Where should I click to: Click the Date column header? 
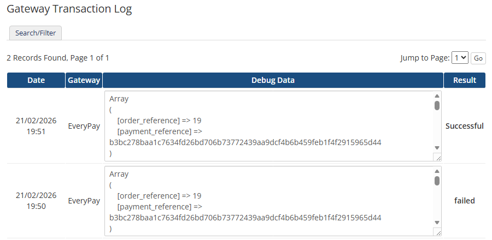36,80
